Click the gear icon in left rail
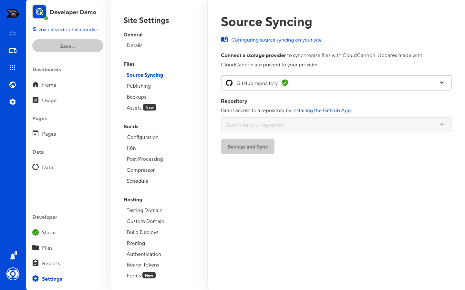This screenshot has height=290, width=465. pos(13,102)
